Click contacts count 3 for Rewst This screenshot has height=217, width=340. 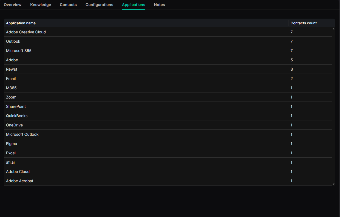point(291,69)
